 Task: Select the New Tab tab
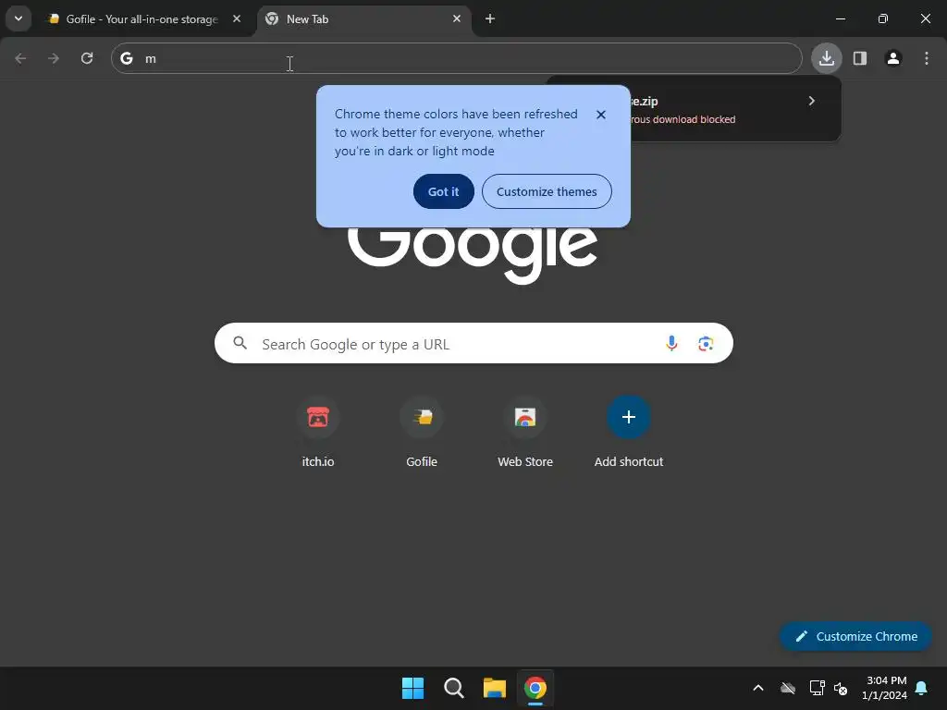point(364,19)
